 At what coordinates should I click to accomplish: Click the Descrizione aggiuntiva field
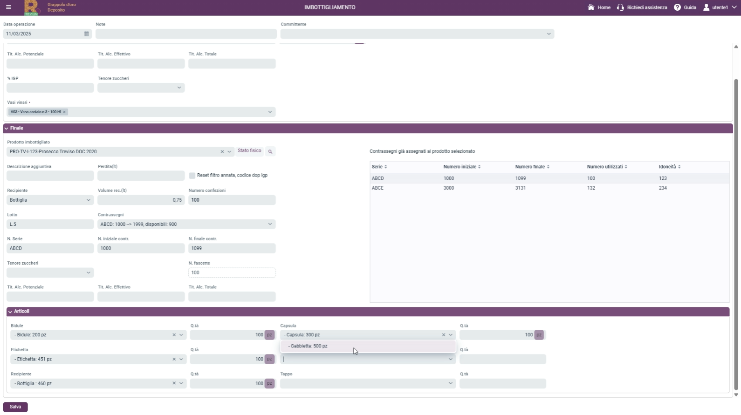pos(50,176)
